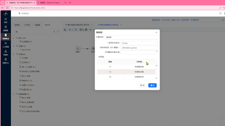Screen dimensions: 225x126
Task: Select 生成随机值 component
Action: tap(25, 42)
